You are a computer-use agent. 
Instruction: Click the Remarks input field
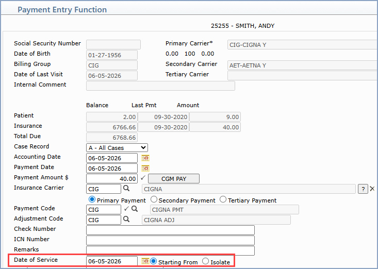click(x=171, y=250)
